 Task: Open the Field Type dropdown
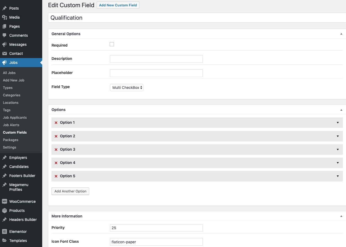127,88
